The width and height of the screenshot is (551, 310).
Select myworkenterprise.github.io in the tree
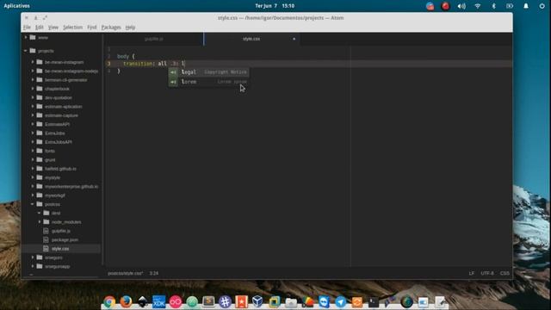click(x=71, y=186)
